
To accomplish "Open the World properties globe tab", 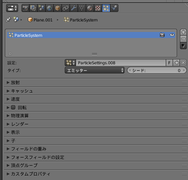I will (x=49, y=8).
